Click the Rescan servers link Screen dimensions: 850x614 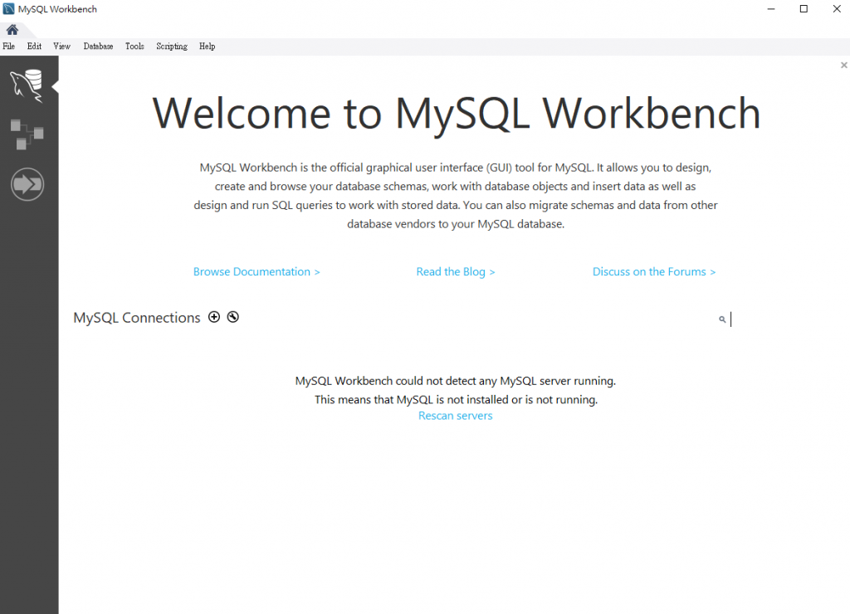coord(456,416)
